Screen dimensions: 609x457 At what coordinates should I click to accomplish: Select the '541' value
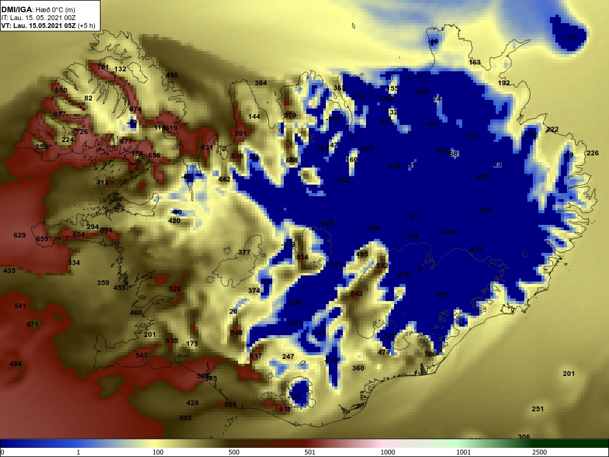click(x=20, y=306)
